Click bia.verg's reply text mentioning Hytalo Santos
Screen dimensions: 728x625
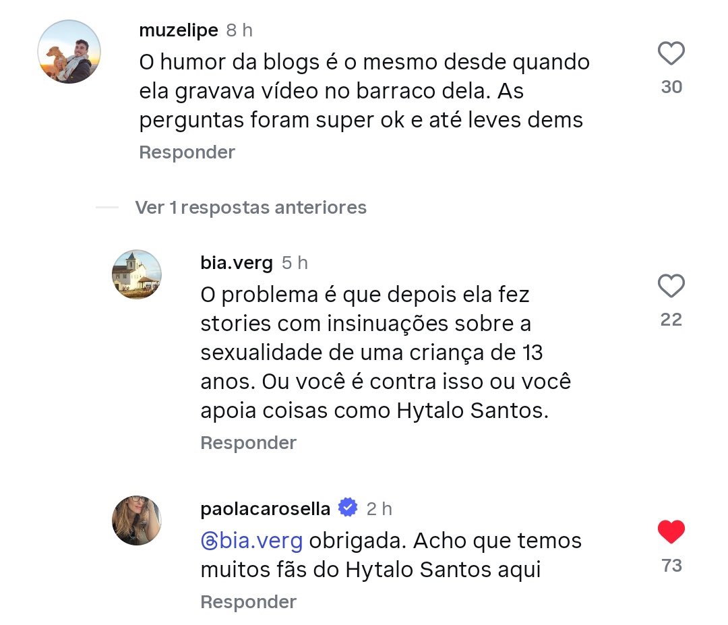(x=385, y=353)
